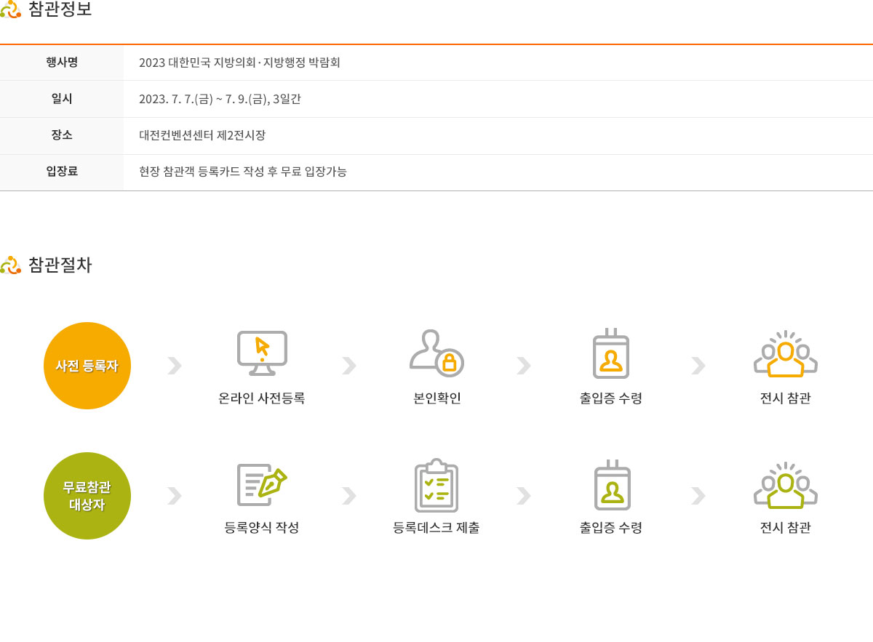Viewport: 873px width, 642px height.
Task: Click the arrow after 등록양식 작성 step
Action: [x=349, y=496]
